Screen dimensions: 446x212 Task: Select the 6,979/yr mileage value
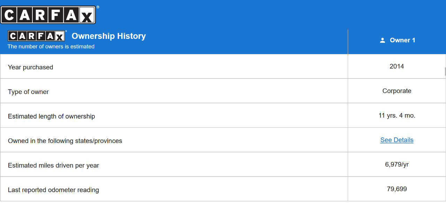click(397, 164)
